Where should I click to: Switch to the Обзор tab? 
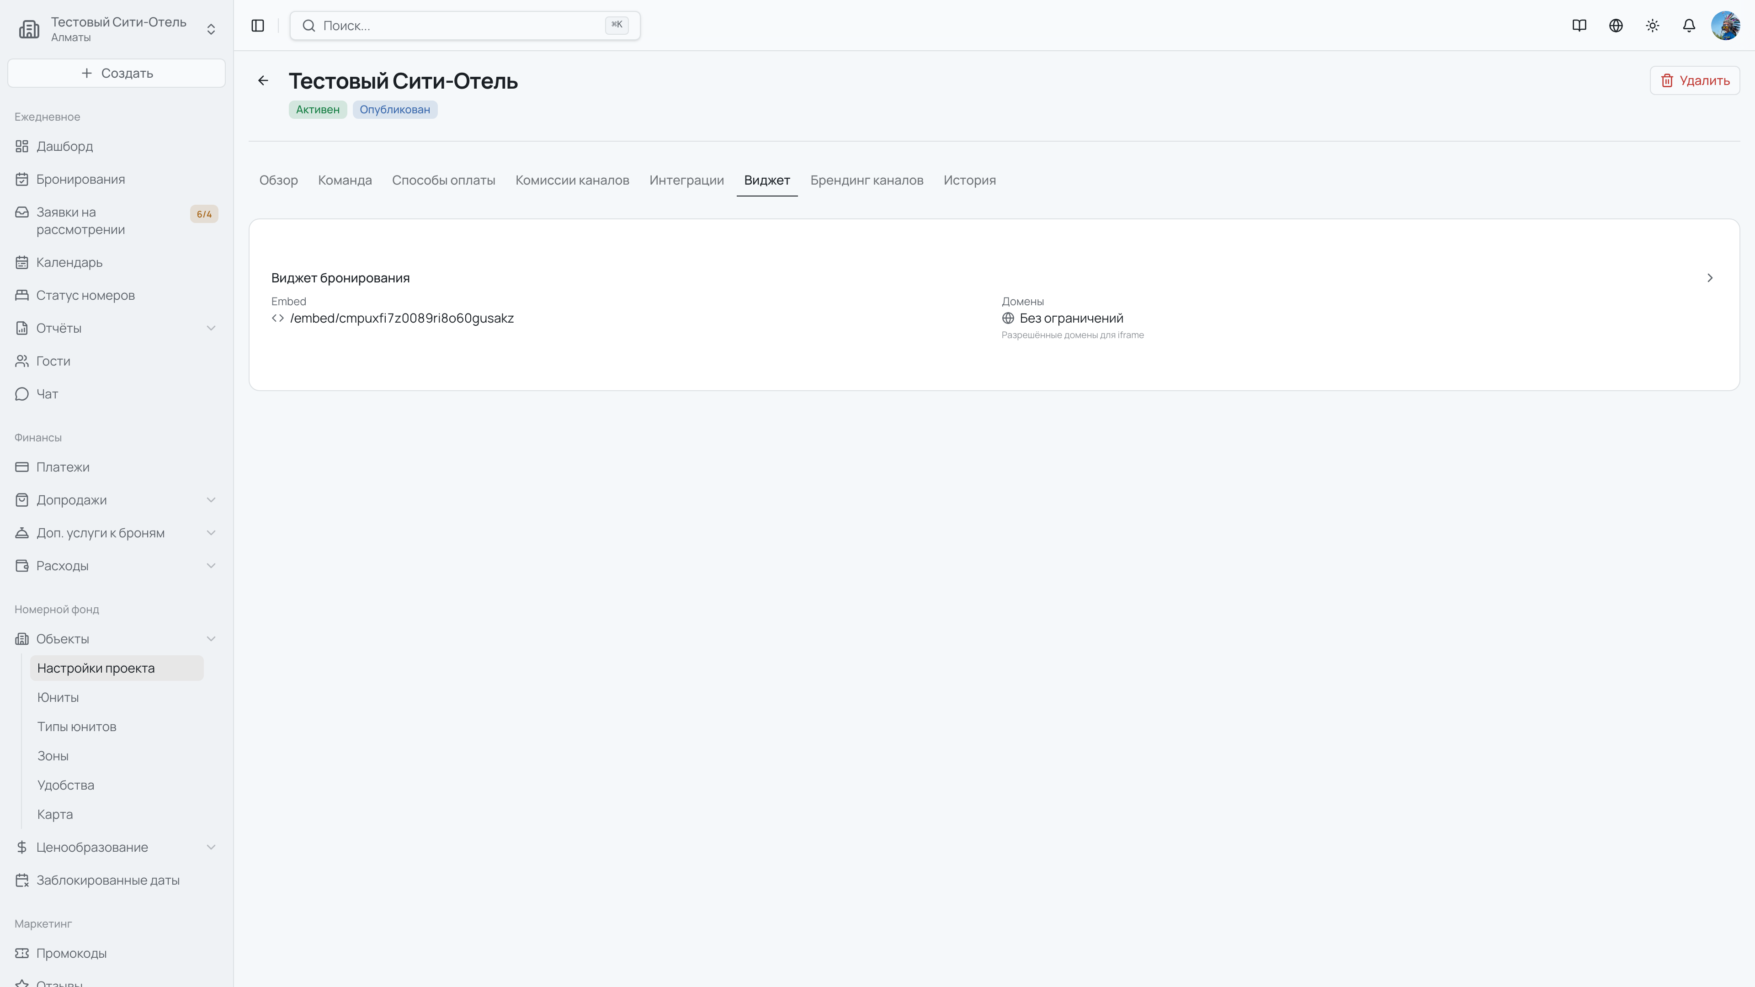[279, 180]
